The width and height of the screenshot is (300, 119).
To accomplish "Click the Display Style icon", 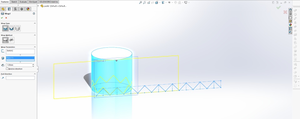I will 163,2.
